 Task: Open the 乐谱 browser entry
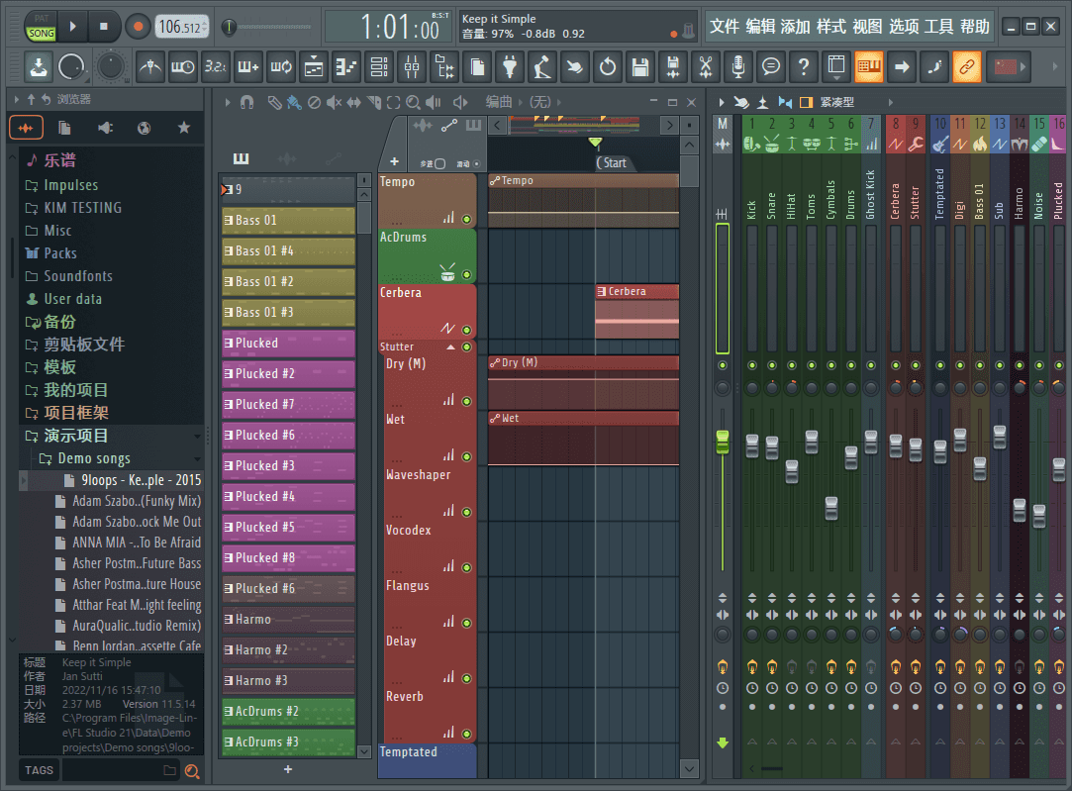tap(51, 160)
